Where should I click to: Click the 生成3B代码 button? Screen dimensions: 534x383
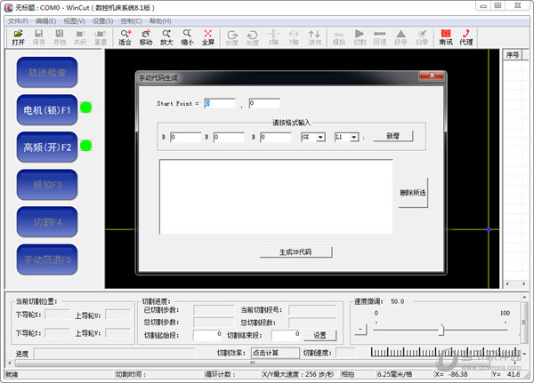(x=295, y=252)
